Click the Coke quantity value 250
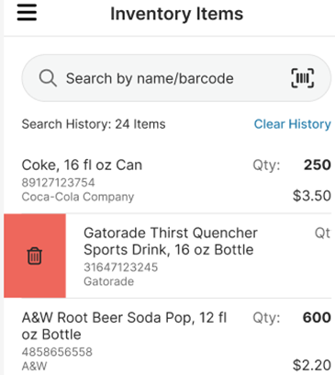Viewport: 335px width, 375px height. pyautogui.click(x=318, y=165)
